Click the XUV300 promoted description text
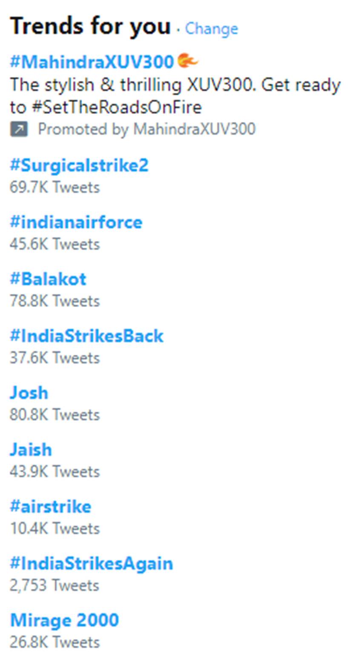This screenshot has height=660, width=362. point(175,96)
